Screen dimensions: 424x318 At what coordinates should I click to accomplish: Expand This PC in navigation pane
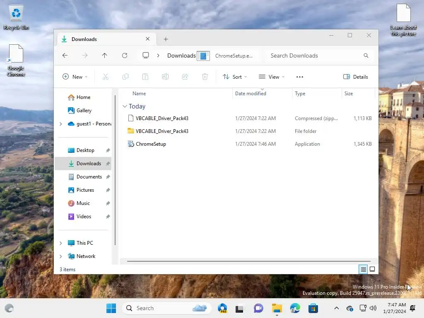pyautogui.click(x=61, y=243)
